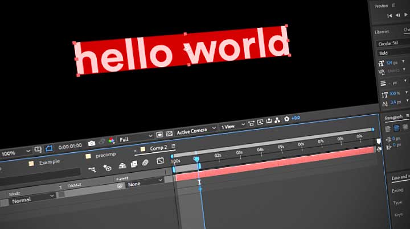This screenshot has height=229, width=410.
Task: Toggle the Frame Blending switch icon
Action: [x=134, y=164]
